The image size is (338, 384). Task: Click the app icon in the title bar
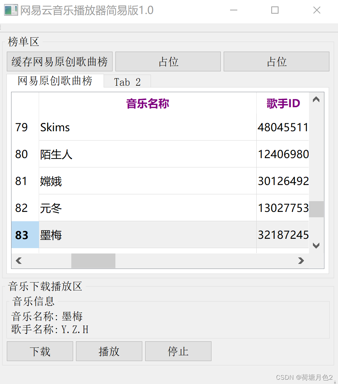click(11, 10)
